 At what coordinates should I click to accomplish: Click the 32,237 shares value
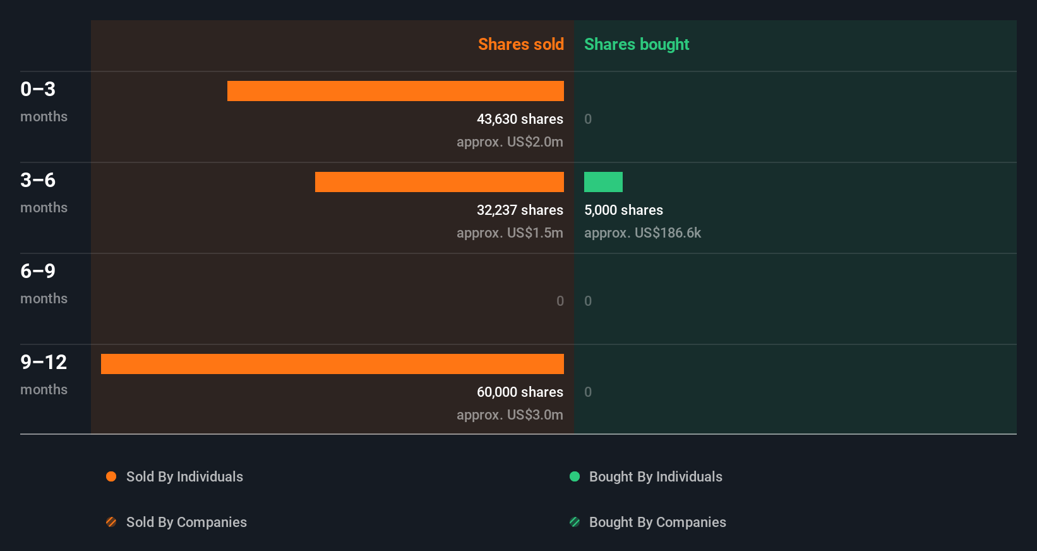click(520, 210)
